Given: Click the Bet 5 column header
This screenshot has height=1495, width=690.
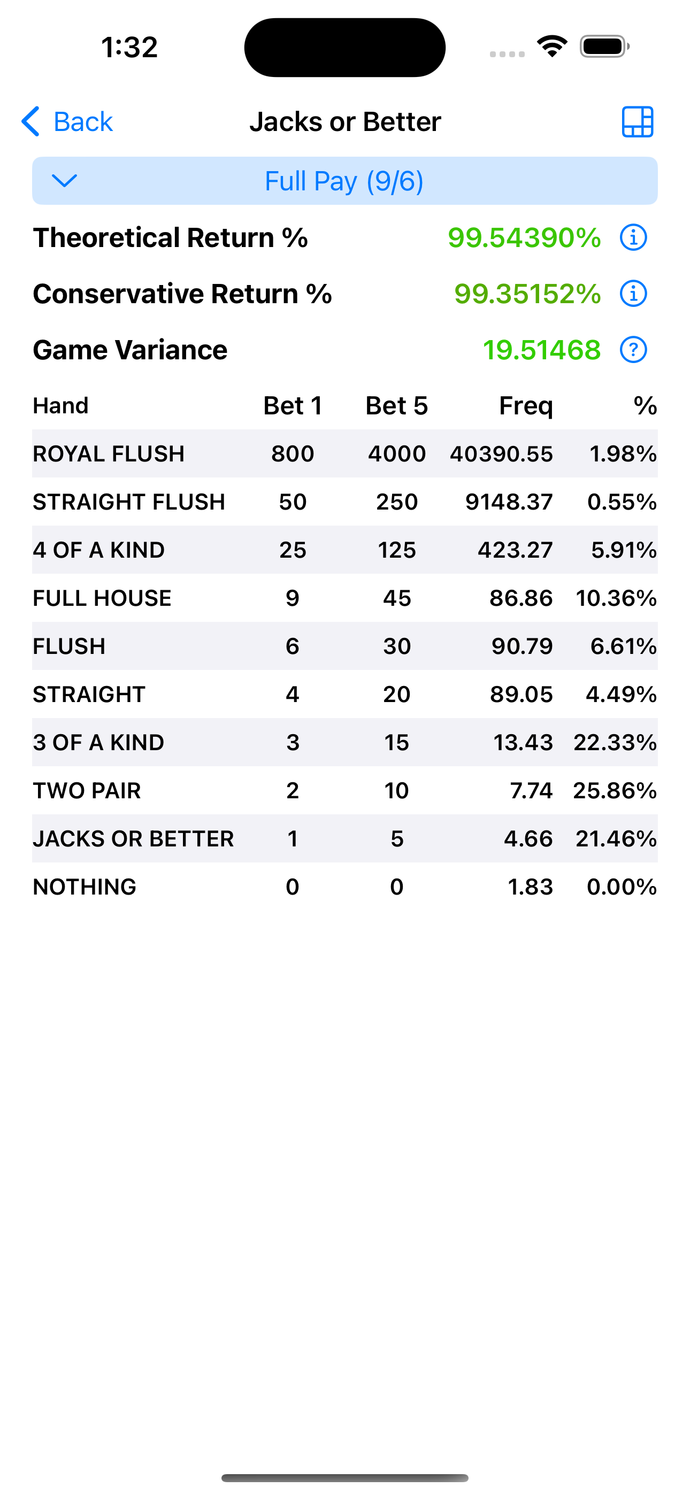Looking at the screenshot, I should click(x=396, y=406).
